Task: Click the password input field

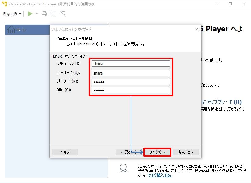Action: point(131,82)
